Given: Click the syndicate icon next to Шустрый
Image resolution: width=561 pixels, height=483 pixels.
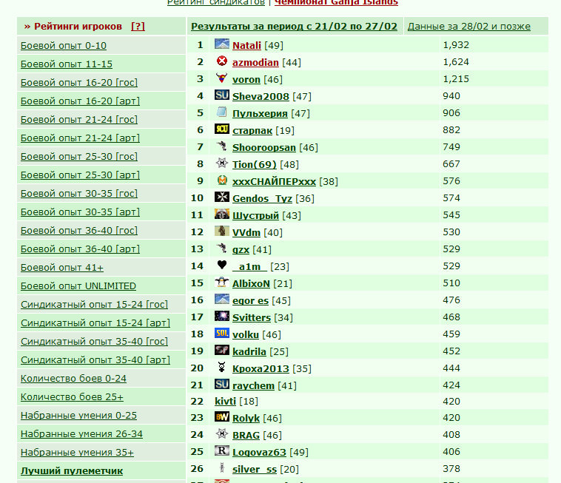Looking at the screenshot, I should pos(222,214).
